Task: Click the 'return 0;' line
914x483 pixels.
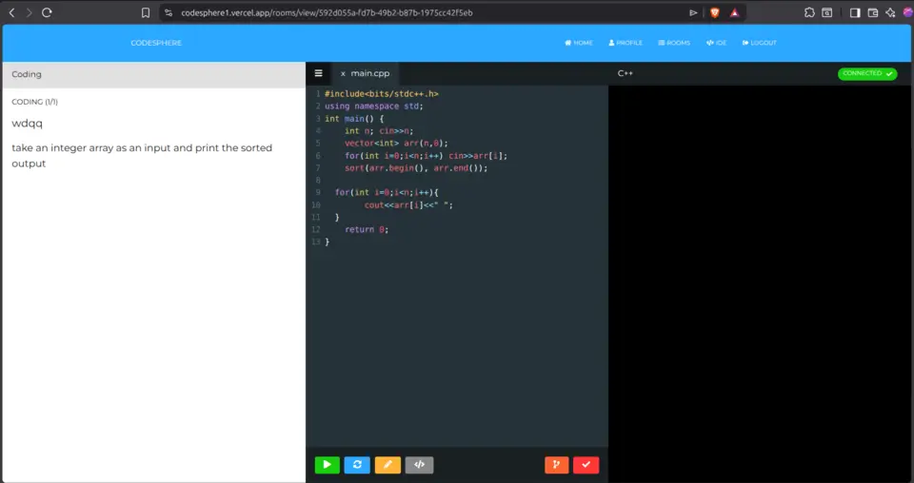Action: pos(367,230)
